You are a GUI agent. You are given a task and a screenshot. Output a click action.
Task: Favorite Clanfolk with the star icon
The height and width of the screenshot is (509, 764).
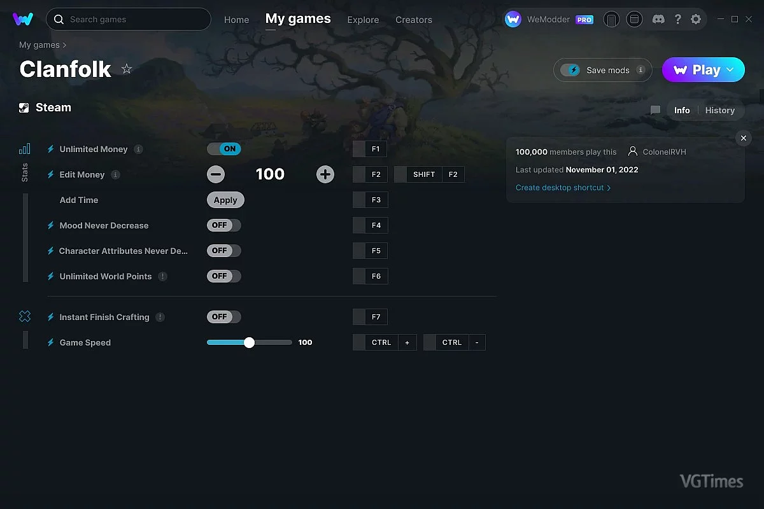coord(127,69)
